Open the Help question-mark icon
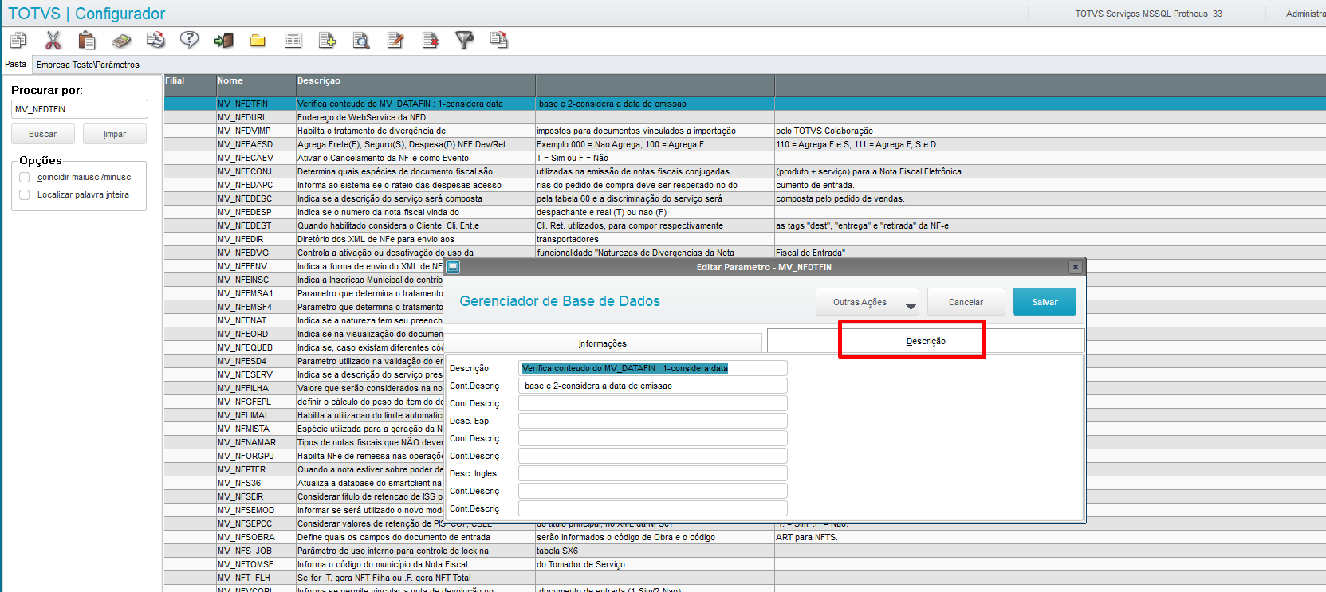 point(190,40)
